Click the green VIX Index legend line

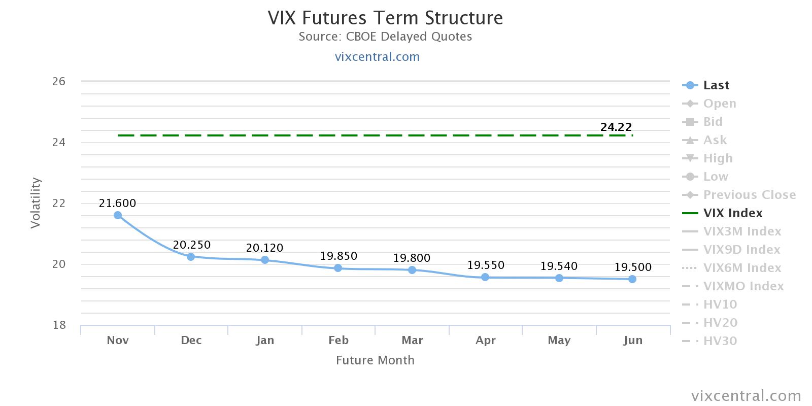point(690,213)
